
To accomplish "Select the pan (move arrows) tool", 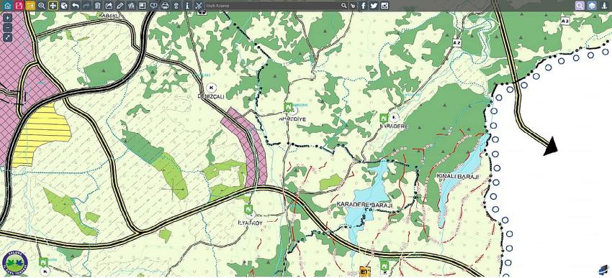I will 53,6.
